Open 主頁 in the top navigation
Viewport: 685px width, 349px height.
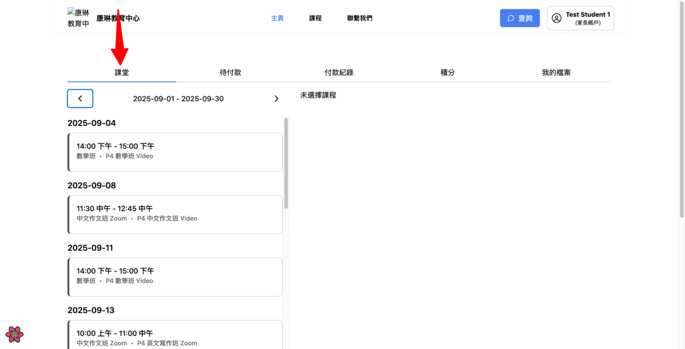[277, 18]
